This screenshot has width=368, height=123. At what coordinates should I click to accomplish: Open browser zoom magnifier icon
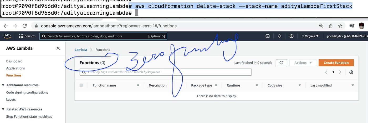point(321,26)
